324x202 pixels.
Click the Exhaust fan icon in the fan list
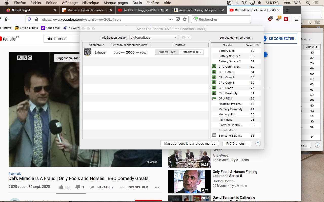(88, 52)
